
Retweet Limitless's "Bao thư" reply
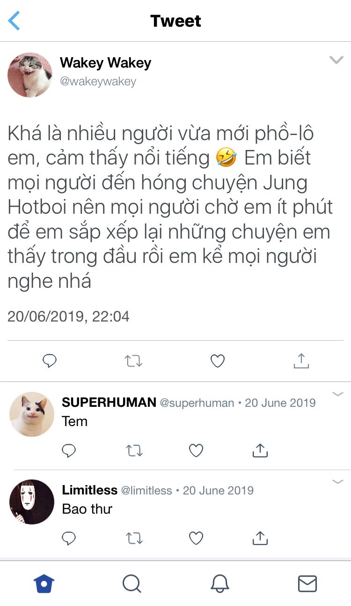tap(134, 539)
